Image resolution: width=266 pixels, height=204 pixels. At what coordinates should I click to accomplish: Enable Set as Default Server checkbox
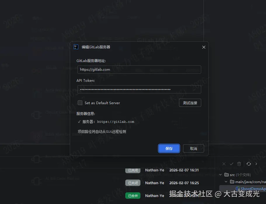tap(80, 103)
